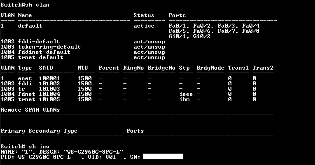Select 'ieee' Stp value
Screen dimensions: 315x165
(x=186, y=94)
